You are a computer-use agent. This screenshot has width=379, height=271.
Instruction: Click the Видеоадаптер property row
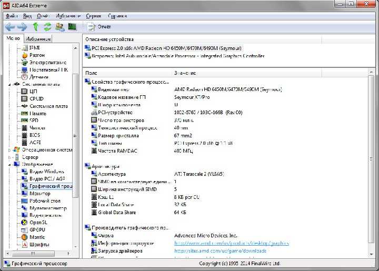click(186, 89)
